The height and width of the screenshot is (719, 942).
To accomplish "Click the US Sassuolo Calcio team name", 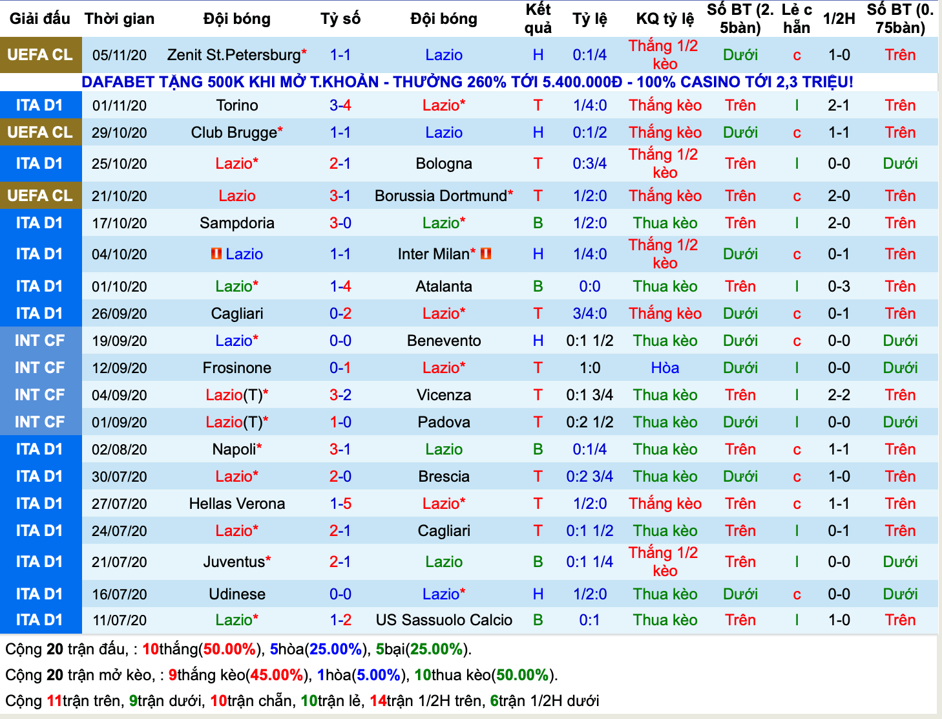I will click(444, 620).
